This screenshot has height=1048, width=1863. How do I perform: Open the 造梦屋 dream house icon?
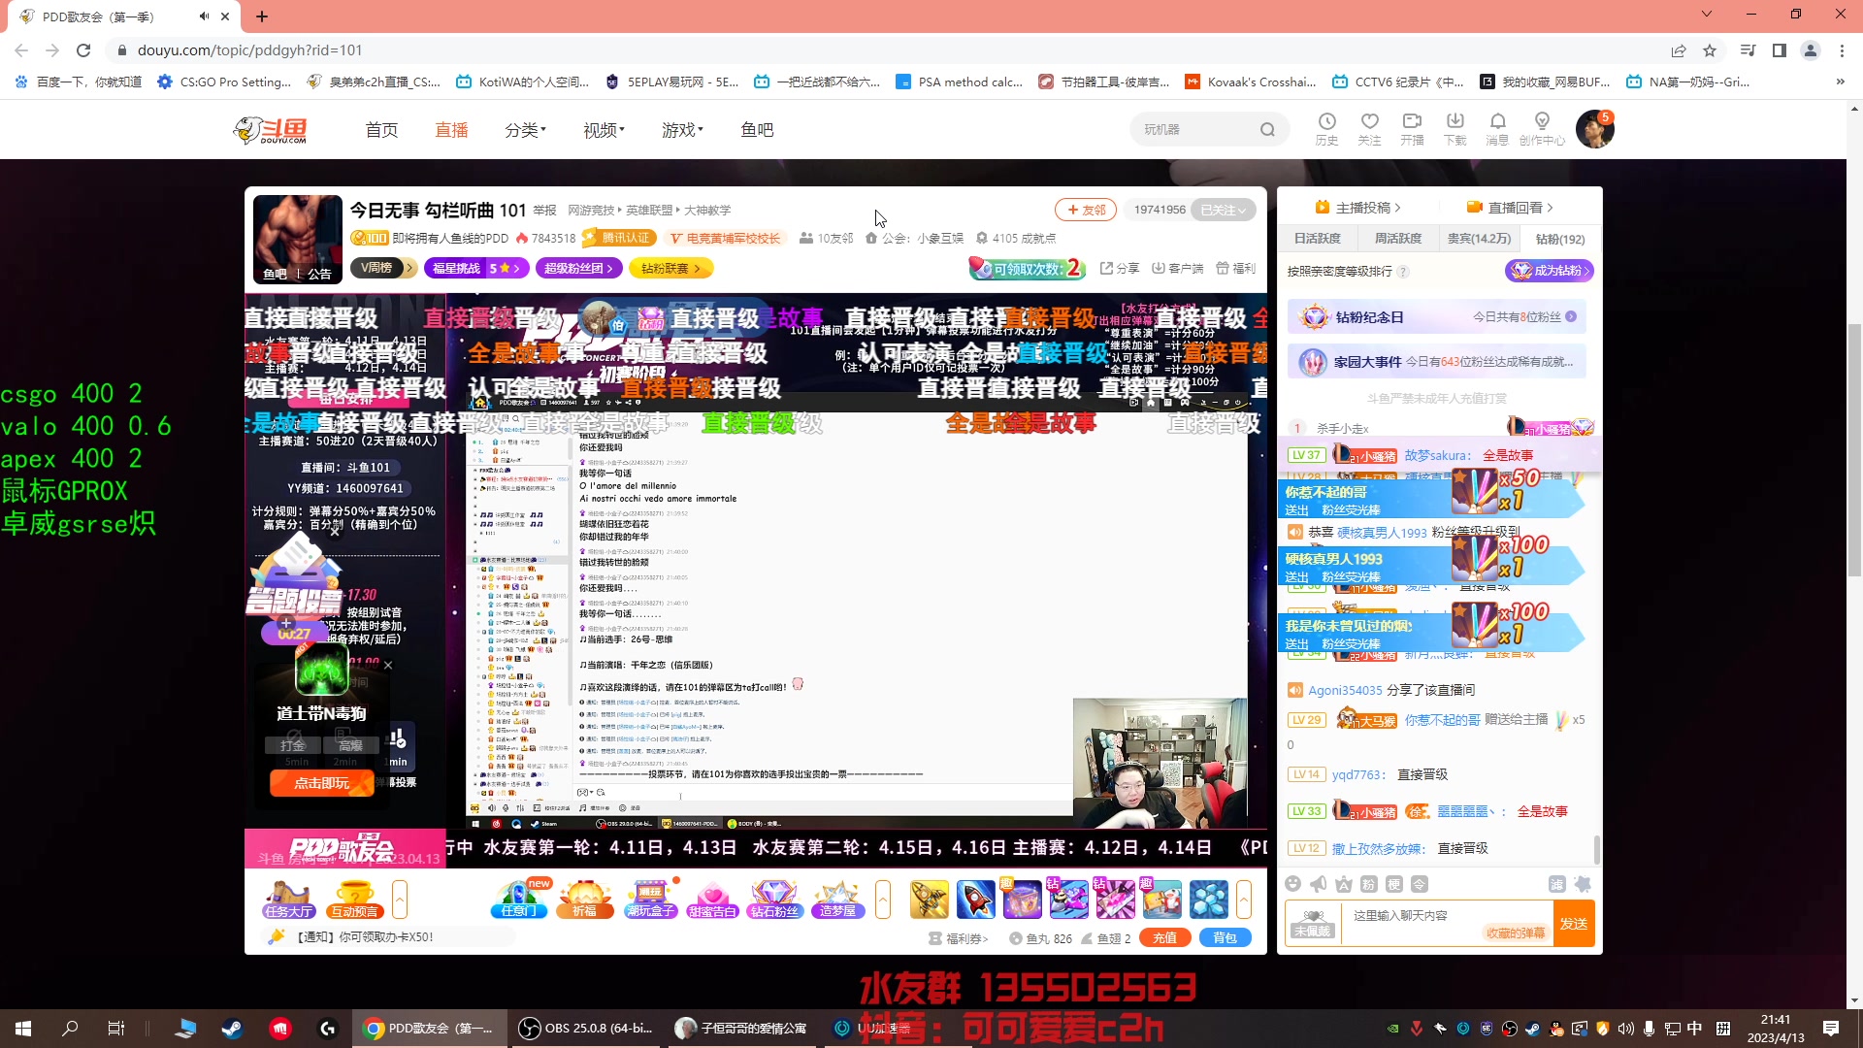[836, 898]
